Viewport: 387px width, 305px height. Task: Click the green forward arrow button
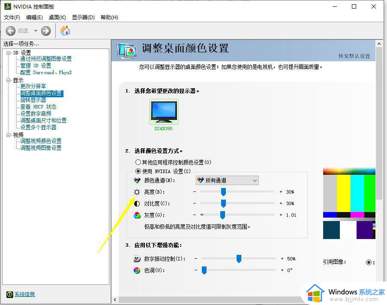coord(46,31)
